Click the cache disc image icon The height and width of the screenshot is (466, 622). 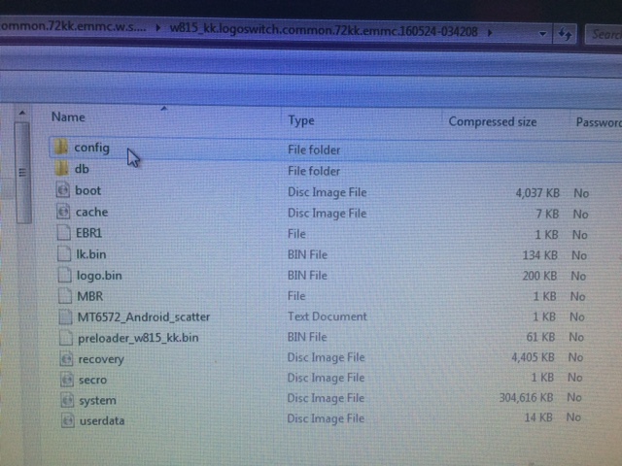pos(63,212)
